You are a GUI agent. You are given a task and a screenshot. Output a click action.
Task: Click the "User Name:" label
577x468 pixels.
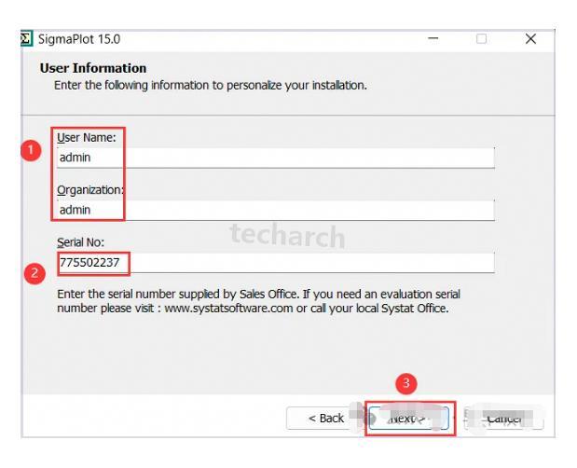click(85, 138)
